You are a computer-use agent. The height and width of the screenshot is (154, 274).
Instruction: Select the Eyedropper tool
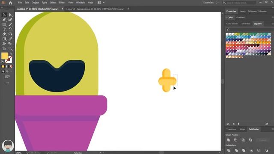tap(10, 39)
